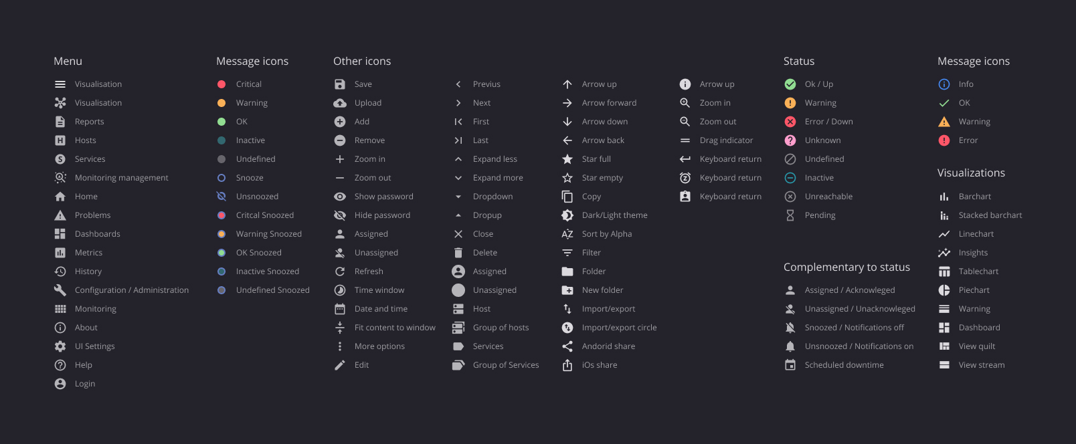Click the Dark/Light theme icon

click(567, 215)
